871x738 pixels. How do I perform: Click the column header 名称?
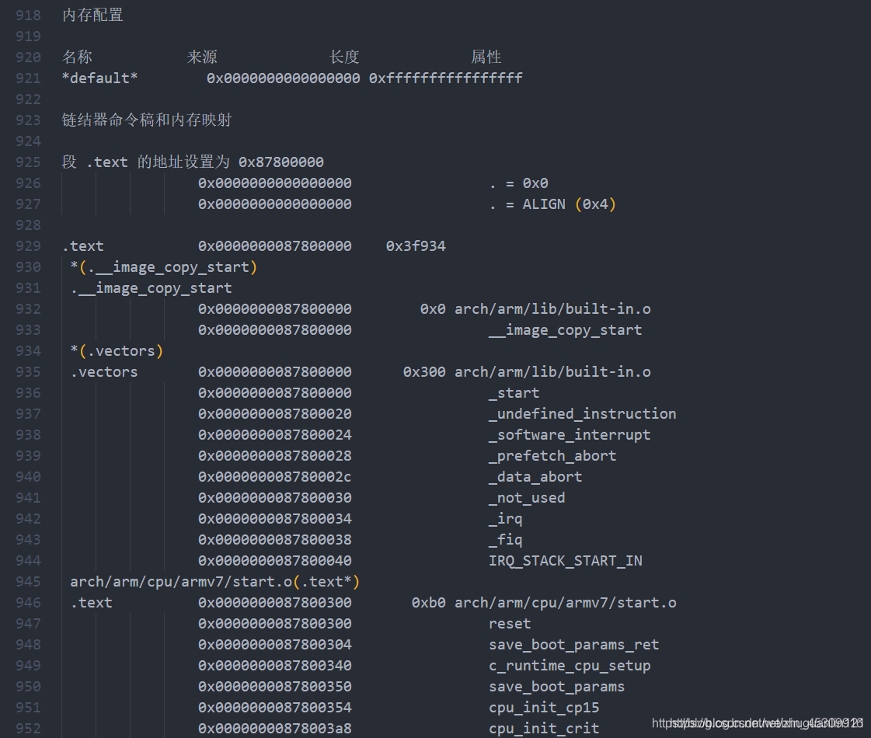point(77,57)
